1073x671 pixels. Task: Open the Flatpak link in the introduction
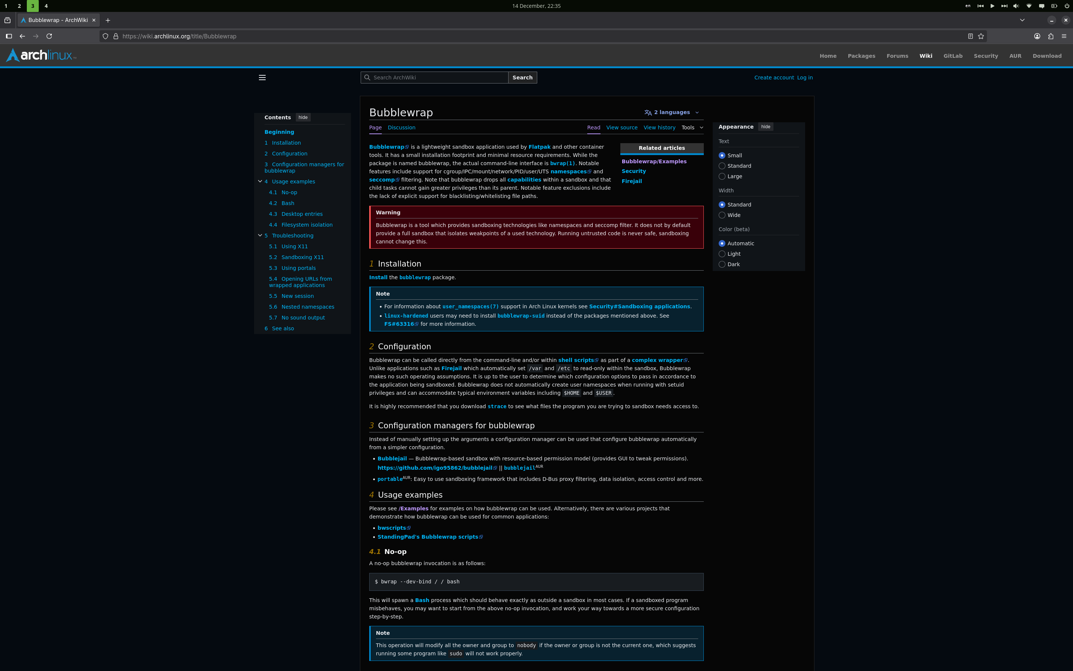pyautogui.click(x=539, y=147)
